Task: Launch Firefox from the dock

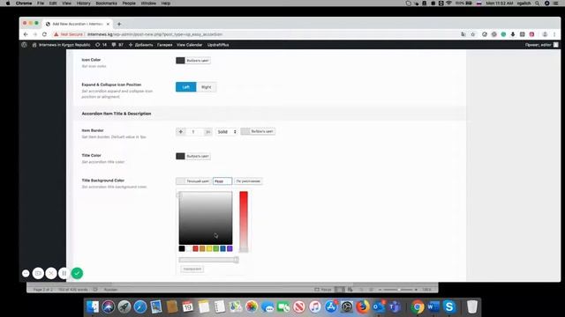Action: coord(363,306)
